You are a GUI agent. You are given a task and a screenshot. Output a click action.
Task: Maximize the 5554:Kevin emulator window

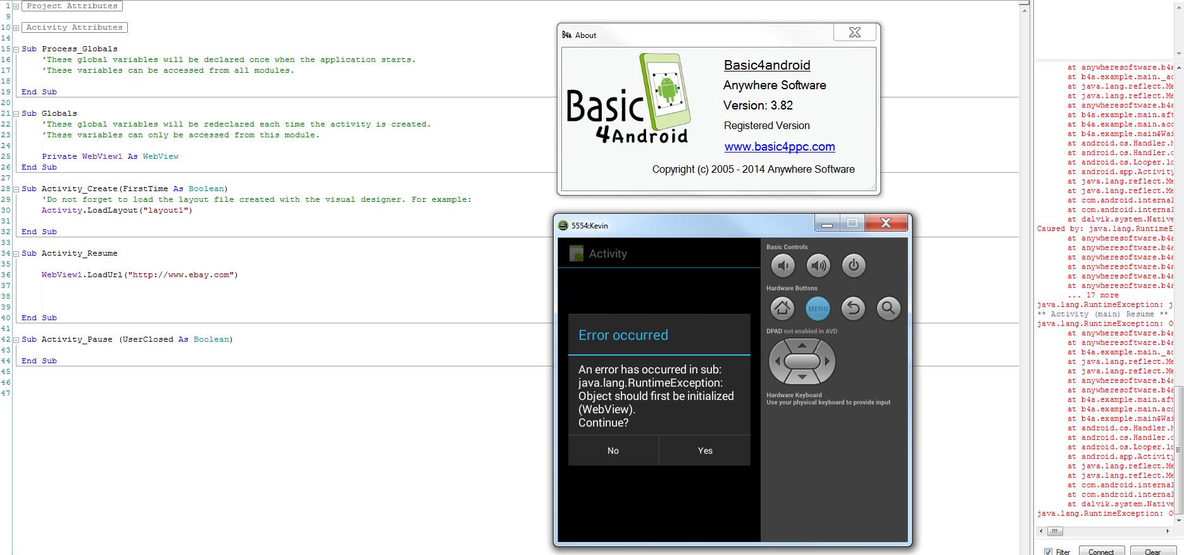pyautogui.click(x=852, y=223)
